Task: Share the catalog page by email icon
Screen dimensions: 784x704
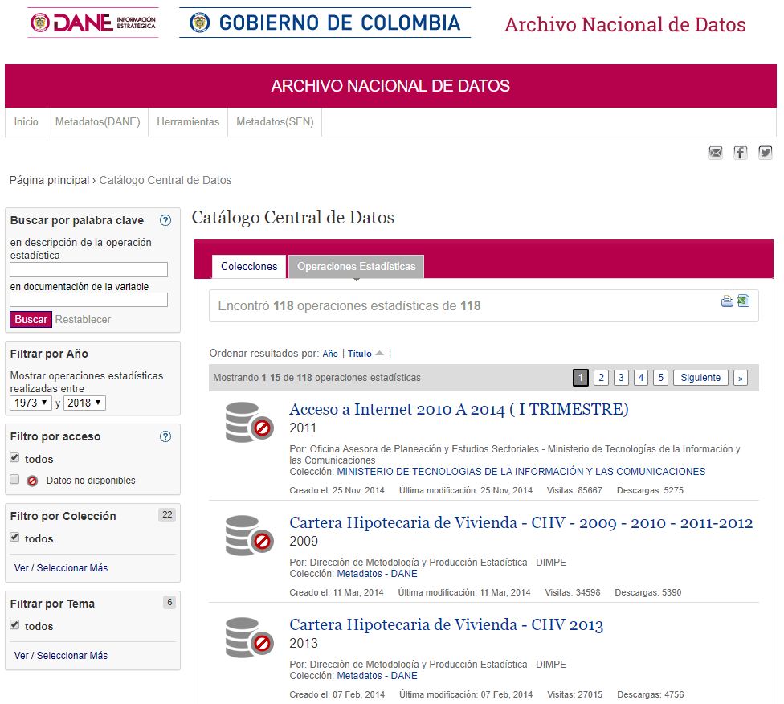Action: [x=716, y=153]
